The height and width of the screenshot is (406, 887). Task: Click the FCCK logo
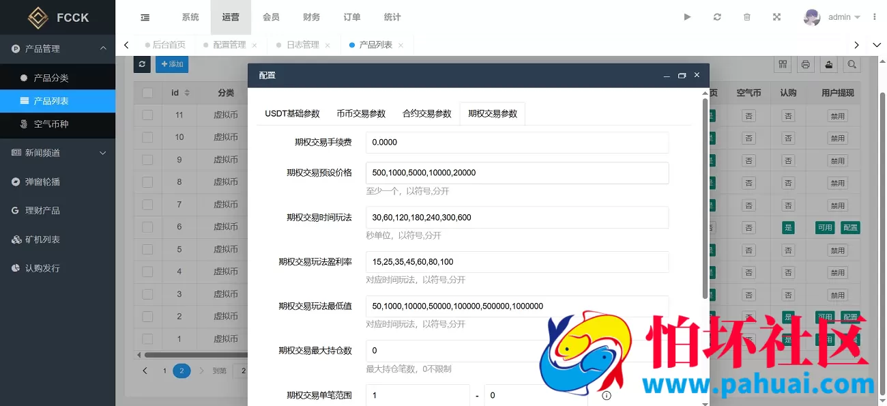58,17
